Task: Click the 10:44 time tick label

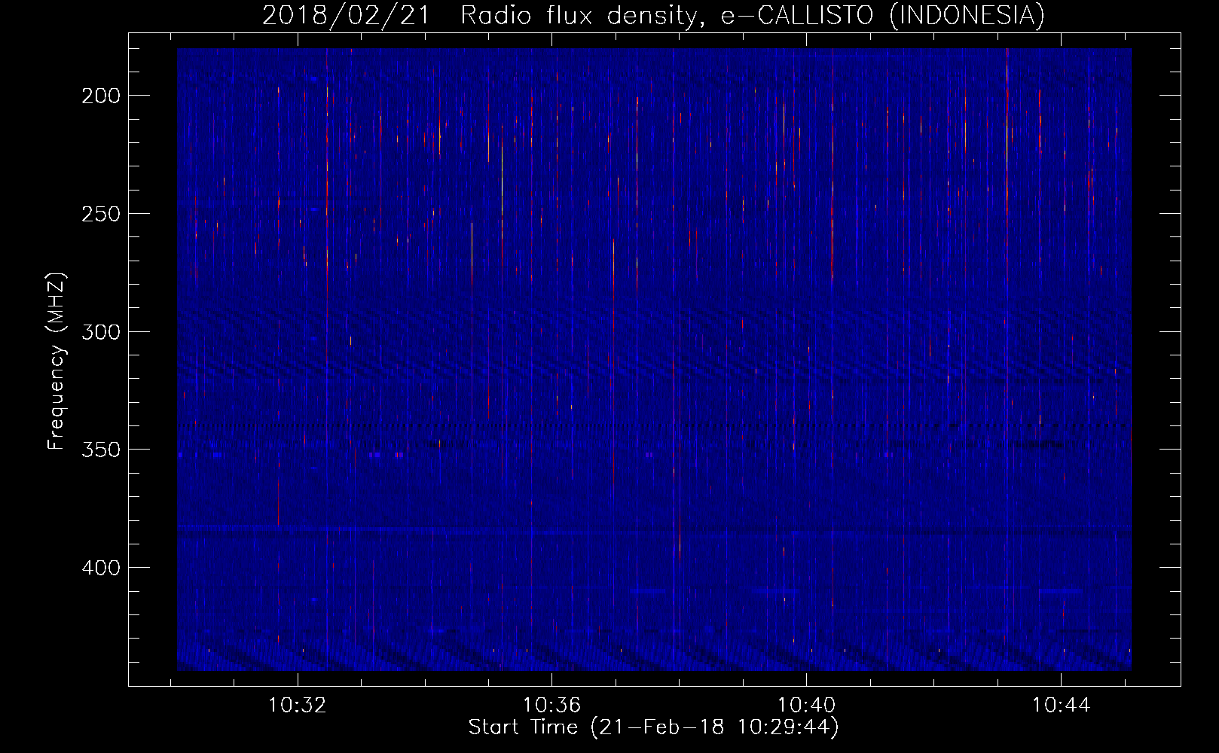Action: point(1062,706)
